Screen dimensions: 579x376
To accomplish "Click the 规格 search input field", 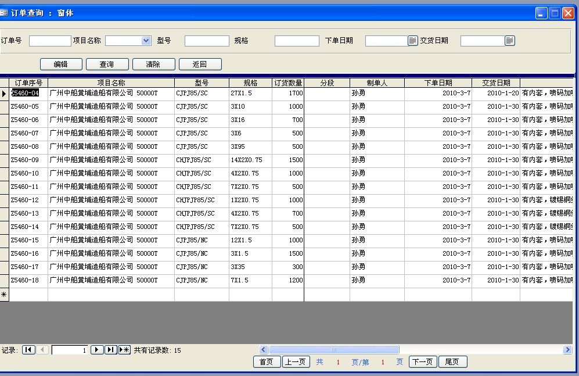I will coord(297,41).
